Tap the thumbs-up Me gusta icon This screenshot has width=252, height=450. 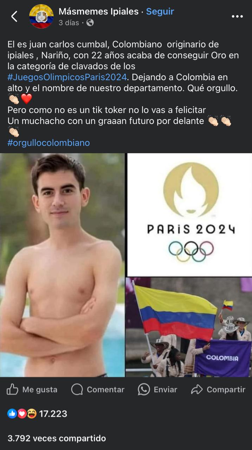pyautogui.click(x=12, y=389)
